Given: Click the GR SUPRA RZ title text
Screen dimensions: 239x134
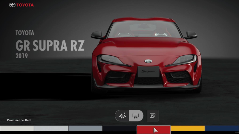Looking at the screenshot, I should point(50,46).
